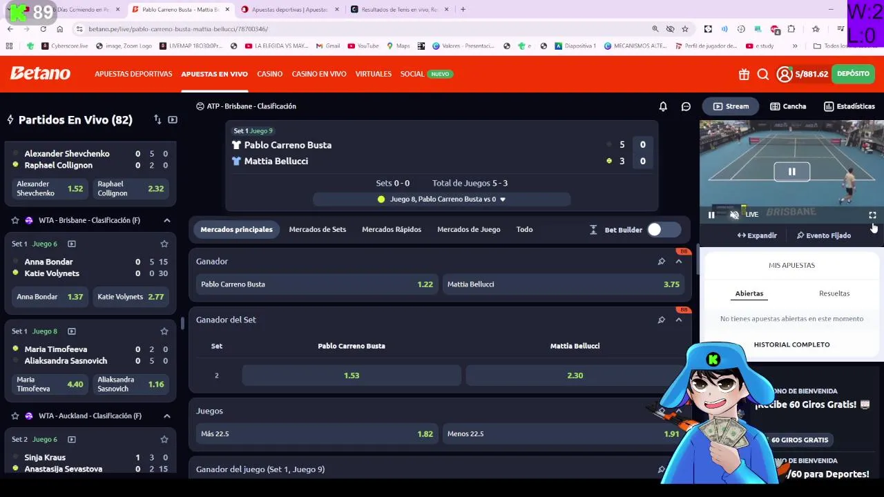
Task: Open Virtuales menu item
Action: coord(373,74)
